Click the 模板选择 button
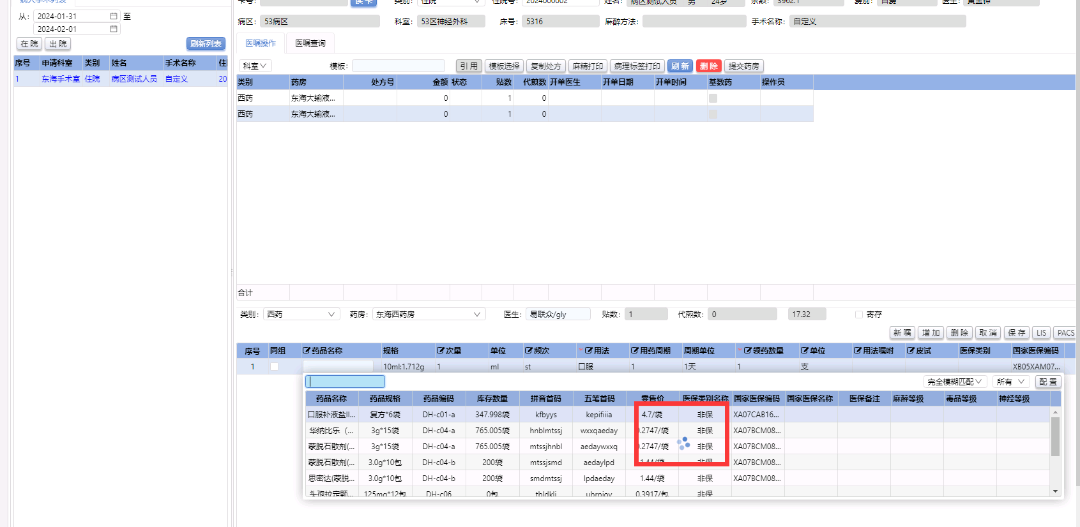The height and width of the screenshot is (527, 1080). coord(504,66)
